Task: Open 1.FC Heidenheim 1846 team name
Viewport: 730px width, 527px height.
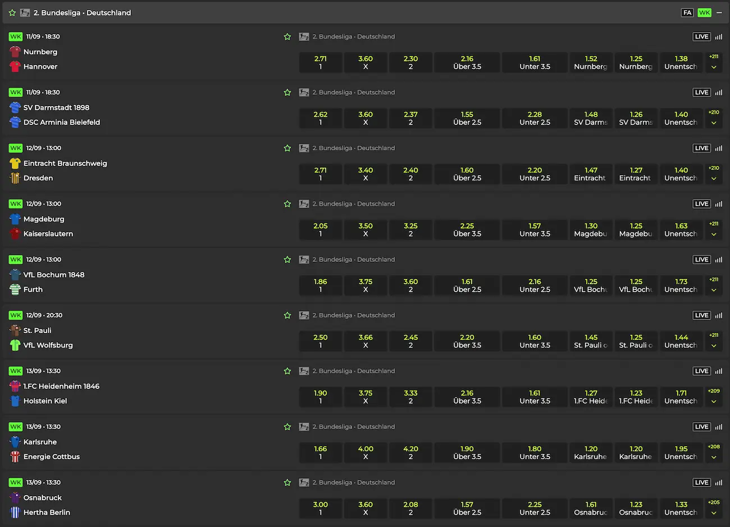Action: pos(61,386)
